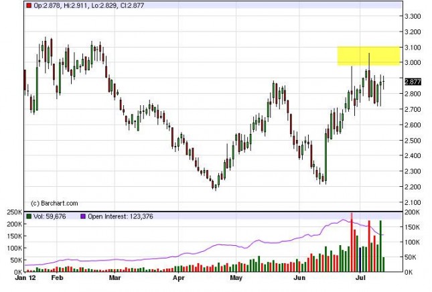
Task: Click the 0K left volume axis label
Action: (18, 272)
